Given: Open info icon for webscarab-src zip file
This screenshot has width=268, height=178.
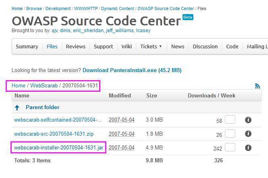Looking at the screenshot, I should (248, 134).
